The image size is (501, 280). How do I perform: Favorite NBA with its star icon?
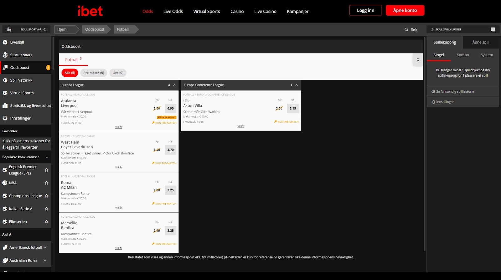[46, 183]
